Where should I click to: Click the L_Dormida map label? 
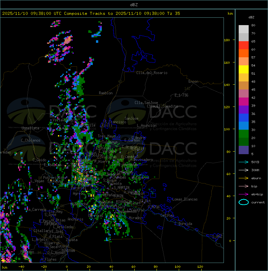[x=183, y=224]
